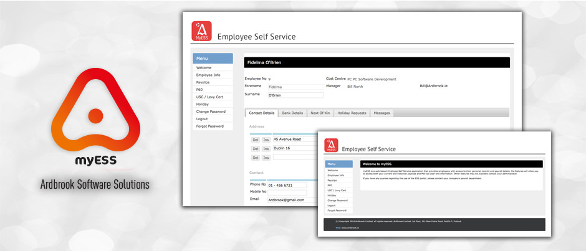Screen dimensions: 586x251
Task: Click the Surname field containing O'Brien
Action: 295,95
